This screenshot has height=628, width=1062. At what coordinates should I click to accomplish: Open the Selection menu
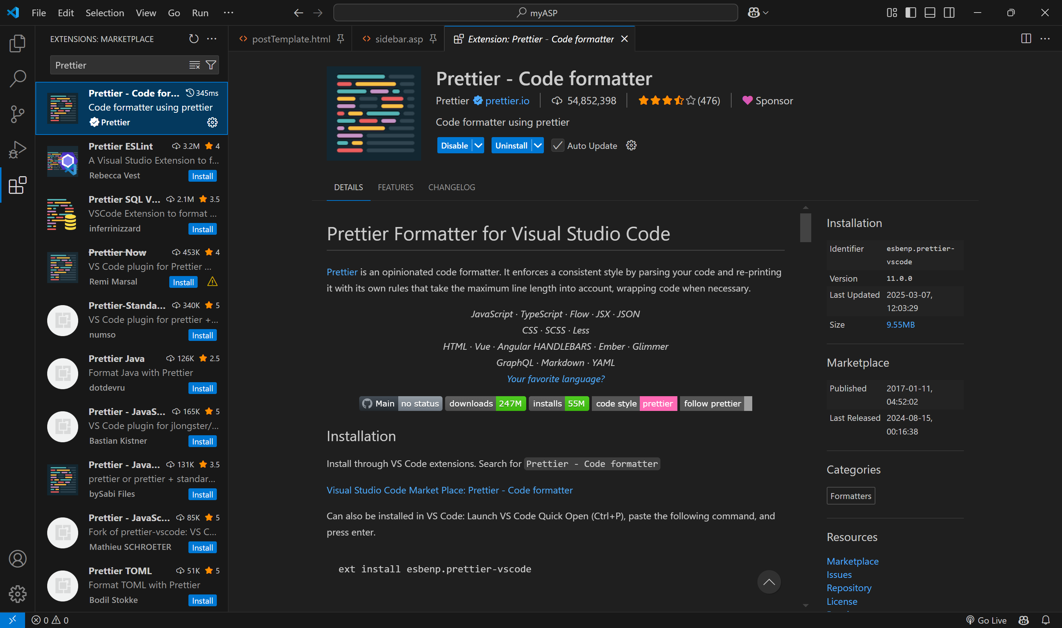(105, 13)
